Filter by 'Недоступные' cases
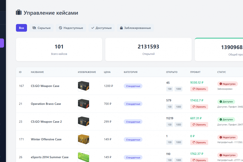Viewport: 243px width, 162px height. click(x=71, y=28)
